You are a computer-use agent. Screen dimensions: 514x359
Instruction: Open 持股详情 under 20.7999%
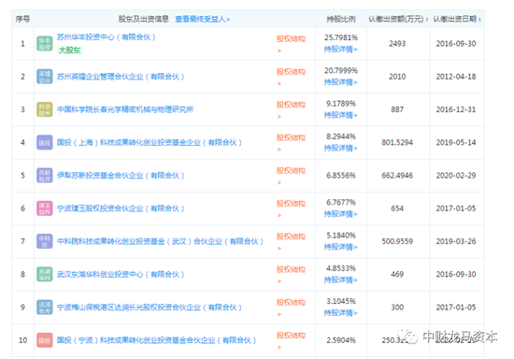click(x=340, y=82)
